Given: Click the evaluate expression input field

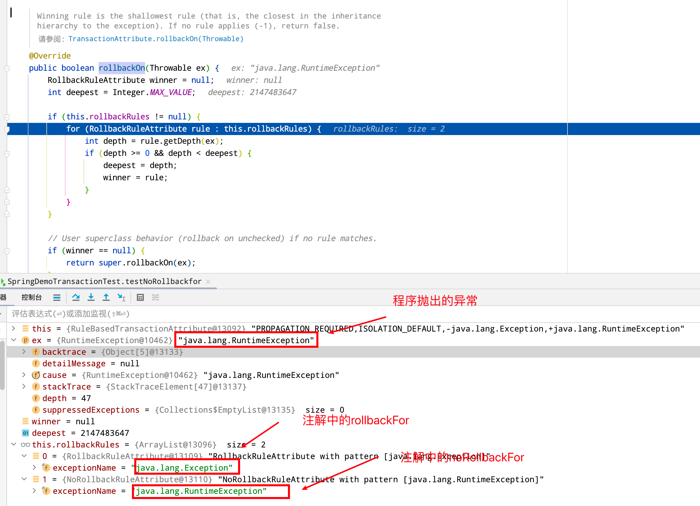Looking at the screenshot, I should tap(353, 314).
